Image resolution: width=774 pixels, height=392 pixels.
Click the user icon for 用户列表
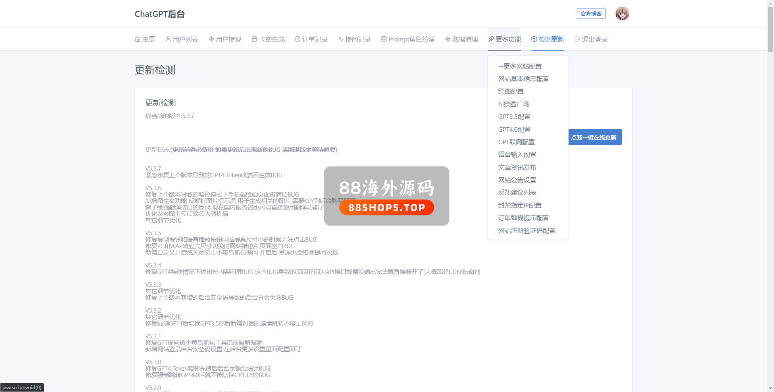168,39
